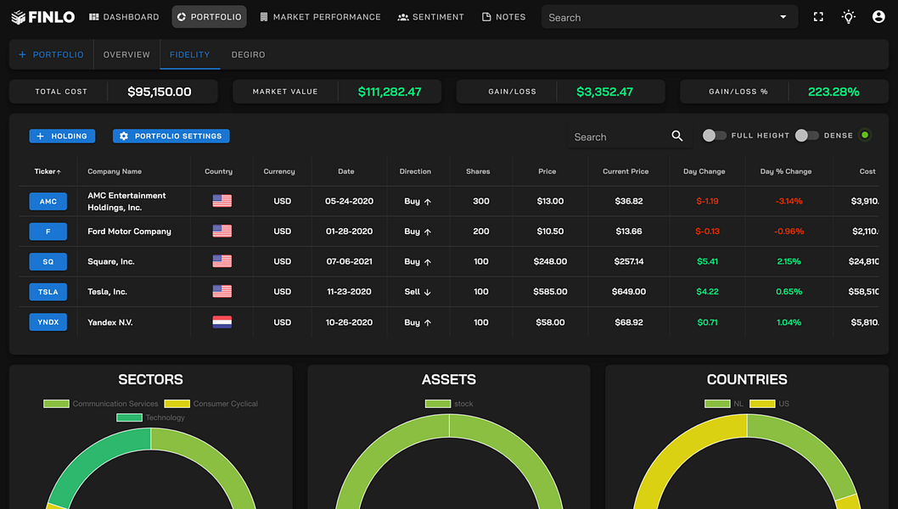
Task: Open the Sentiment page
Action: 430,17
